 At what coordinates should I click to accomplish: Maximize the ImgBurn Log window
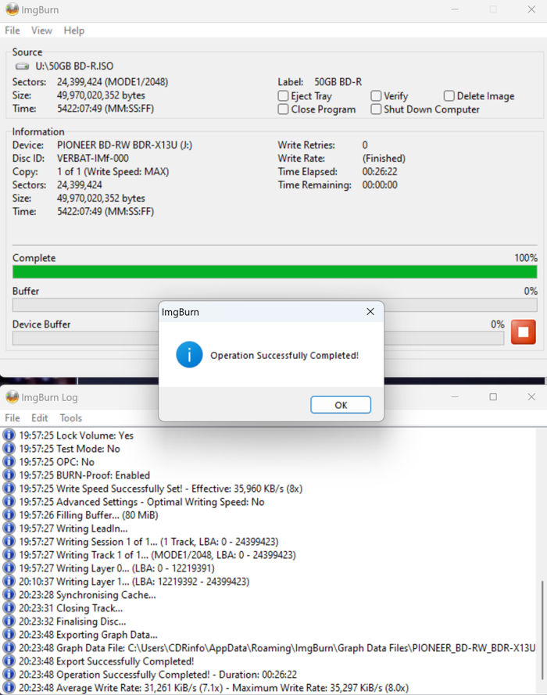[x=493, y=396]
